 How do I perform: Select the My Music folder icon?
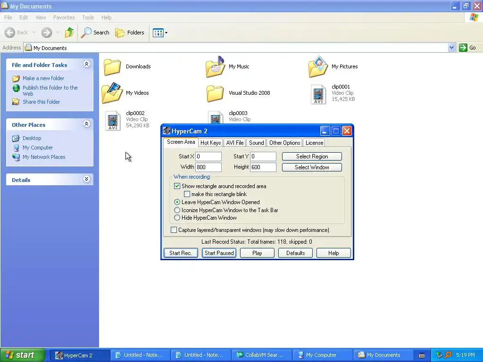pos(215,66)
